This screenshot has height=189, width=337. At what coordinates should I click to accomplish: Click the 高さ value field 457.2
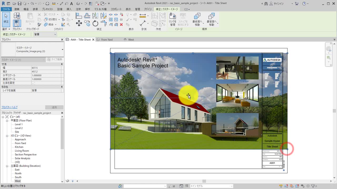coord(46,72)
